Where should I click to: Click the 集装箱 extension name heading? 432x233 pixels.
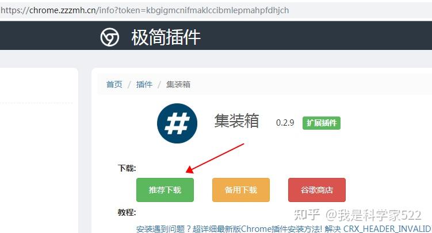pyautogui.click(x=236, y=121)
